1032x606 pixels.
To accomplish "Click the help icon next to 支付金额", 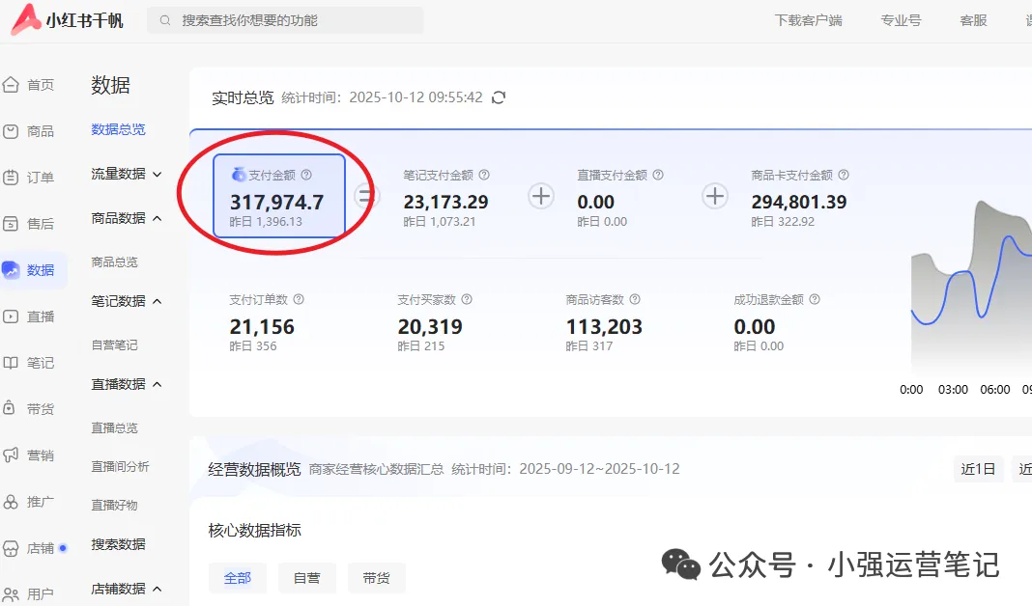I will 306,176.
